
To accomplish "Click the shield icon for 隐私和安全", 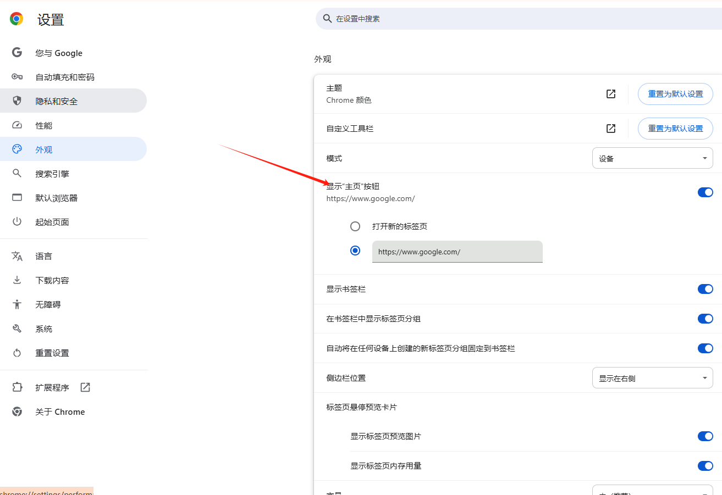I will [x=17, y=101].
